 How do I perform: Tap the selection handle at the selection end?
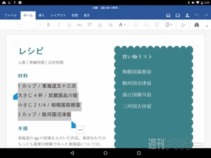point(73,125)
